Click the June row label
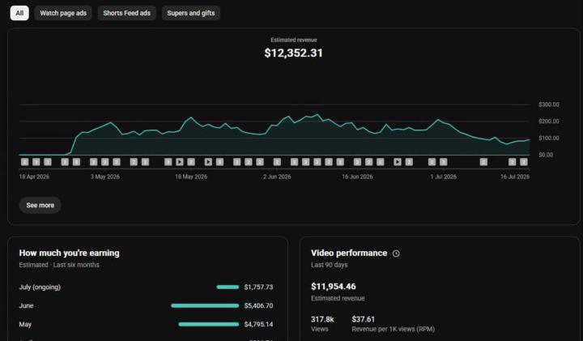 click(x=26, y=305)
